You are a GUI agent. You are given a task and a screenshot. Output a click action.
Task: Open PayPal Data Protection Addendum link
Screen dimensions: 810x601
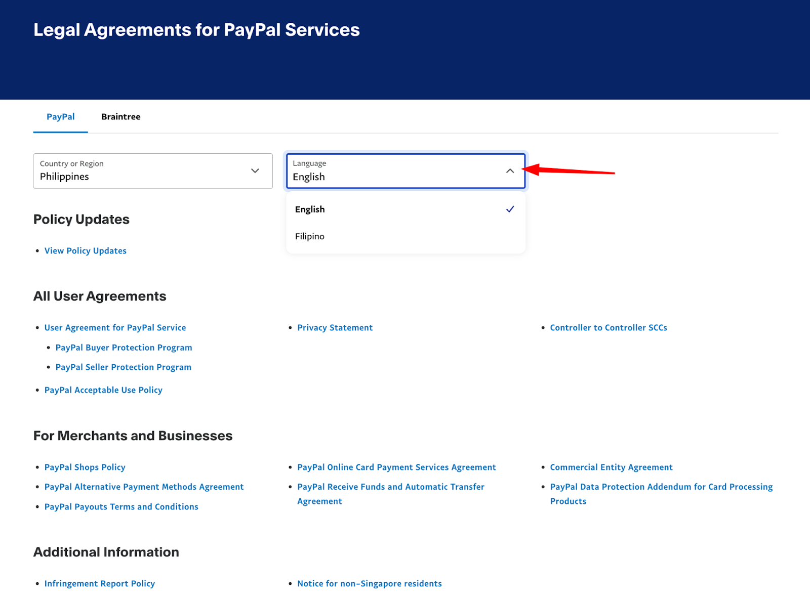[662, 494]
